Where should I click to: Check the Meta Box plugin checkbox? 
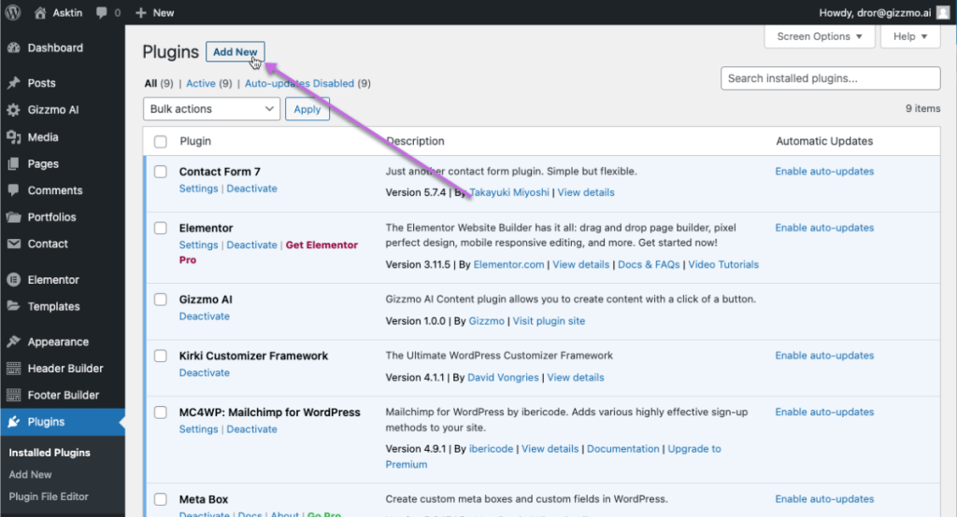coord(161,499)
